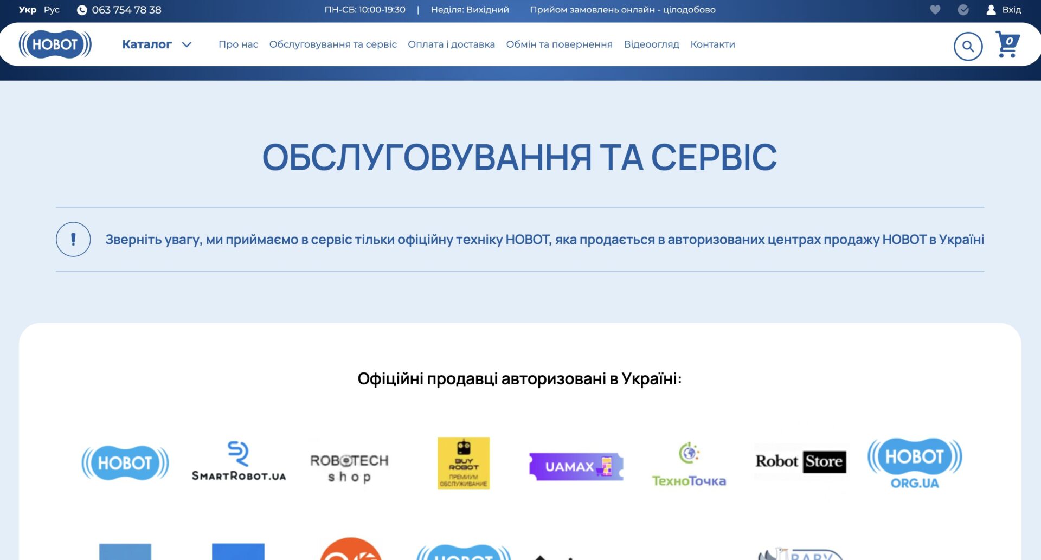Open the ТехноТочка seller logo

tap(689, 465)
